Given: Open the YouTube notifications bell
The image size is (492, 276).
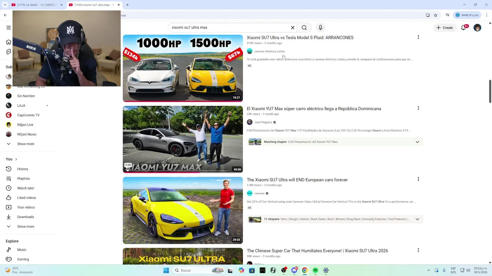Looking at the screenshot, I should (x=464, y=28).
